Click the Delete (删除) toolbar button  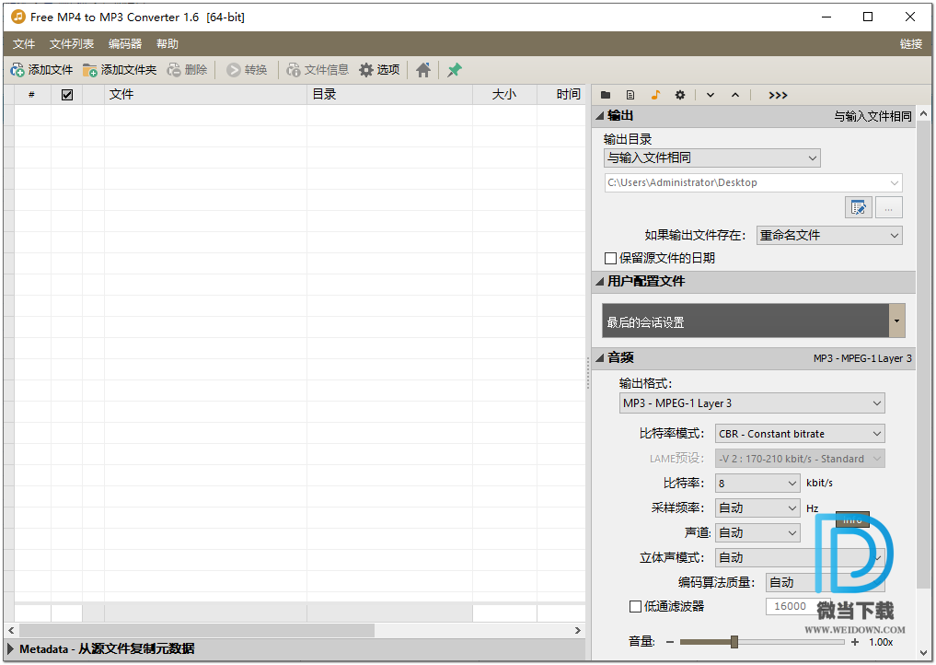[x=187, y=70]
